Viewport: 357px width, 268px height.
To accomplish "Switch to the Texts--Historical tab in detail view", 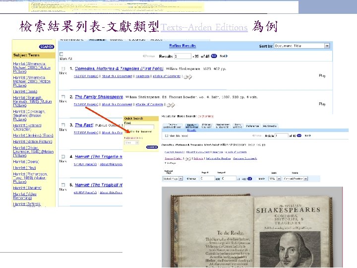I will click(x=192, y=126).
